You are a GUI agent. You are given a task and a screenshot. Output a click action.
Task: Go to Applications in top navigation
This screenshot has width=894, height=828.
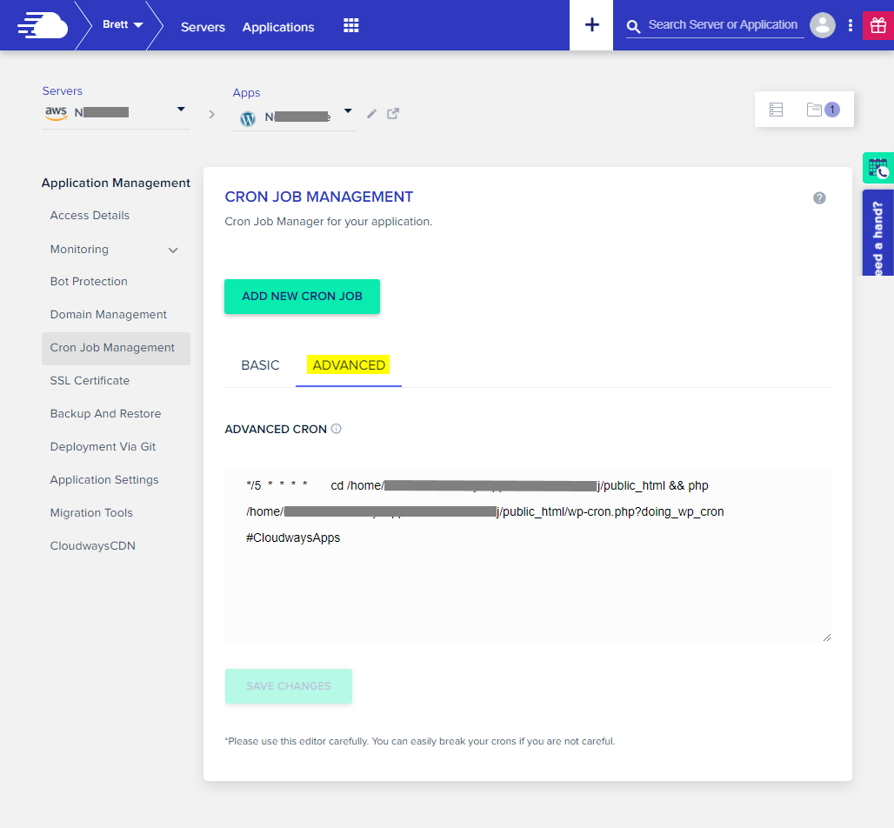[278, 27]
